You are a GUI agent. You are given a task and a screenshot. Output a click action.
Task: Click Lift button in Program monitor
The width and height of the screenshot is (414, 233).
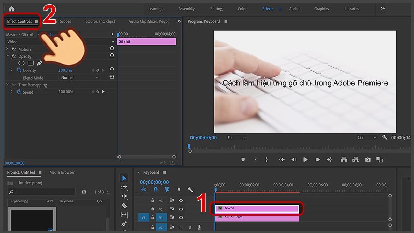tap(344, 159)
